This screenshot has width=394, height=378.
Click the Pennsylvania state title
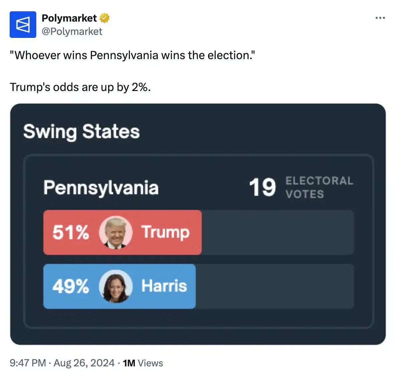(x=101, y=188)
